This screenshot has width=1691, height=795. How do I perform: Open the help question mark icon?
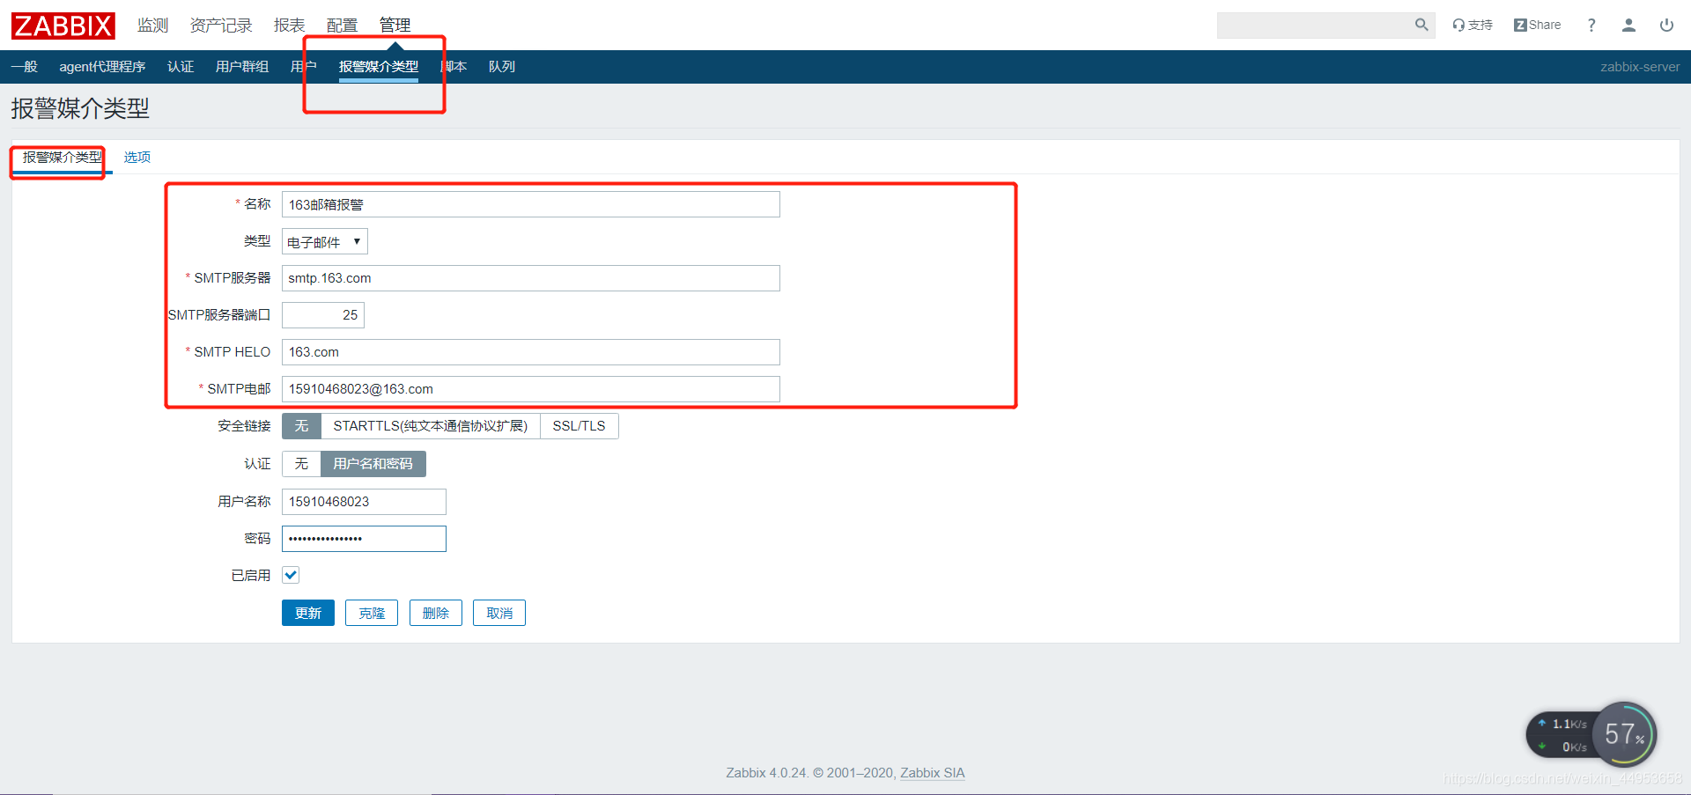[1591, 25]
